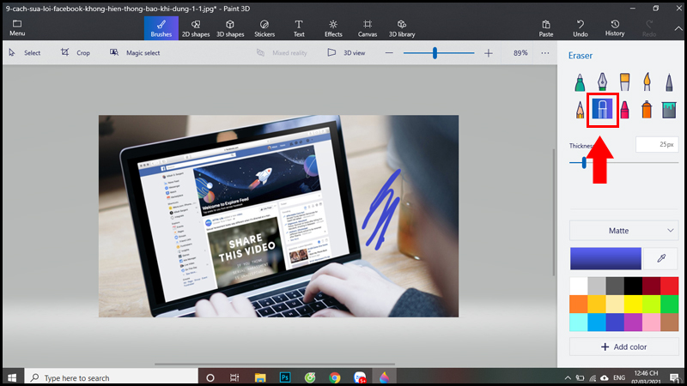Select the Calligraphy pen brush

click(x=603, y=81)
